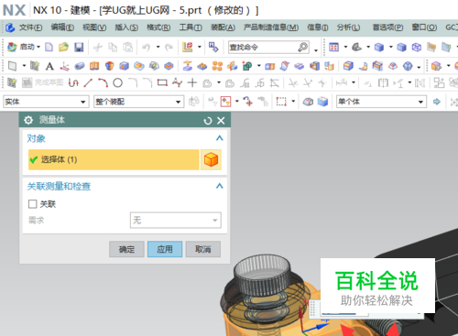Expand the 启动 dropdown arrow

click(x=38, y=47)
